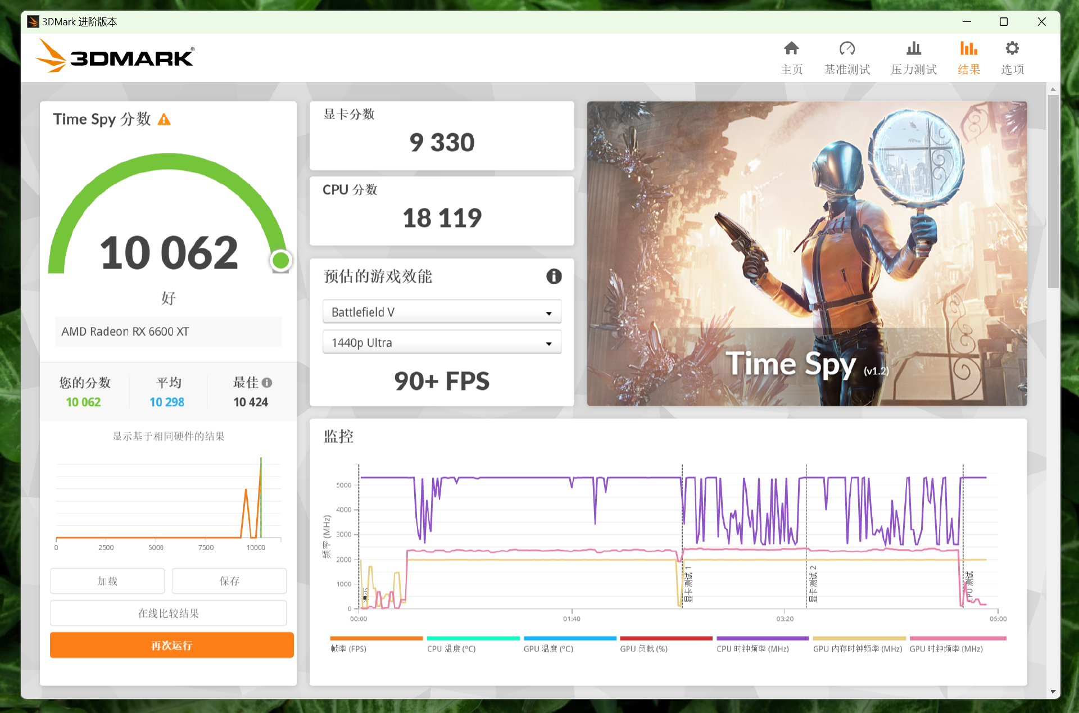Switch to the 结果 results icon

pos(968,49)
